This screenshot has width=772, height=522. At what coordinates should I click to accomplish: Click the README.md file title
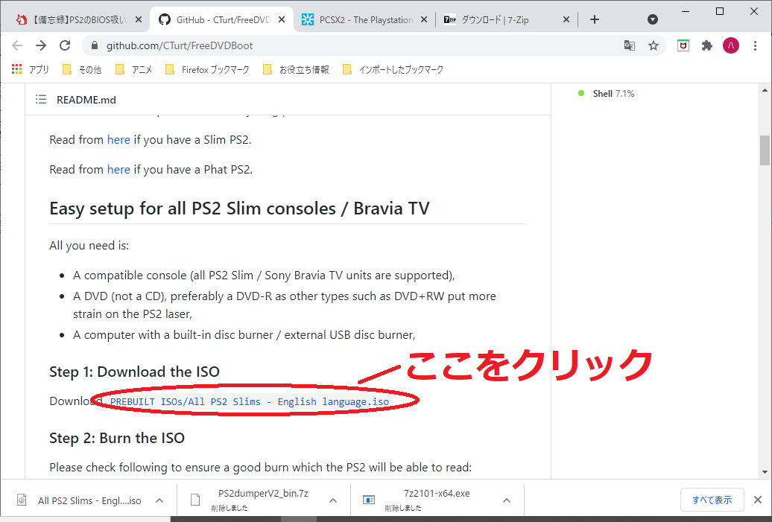click(x=86, y=100)
